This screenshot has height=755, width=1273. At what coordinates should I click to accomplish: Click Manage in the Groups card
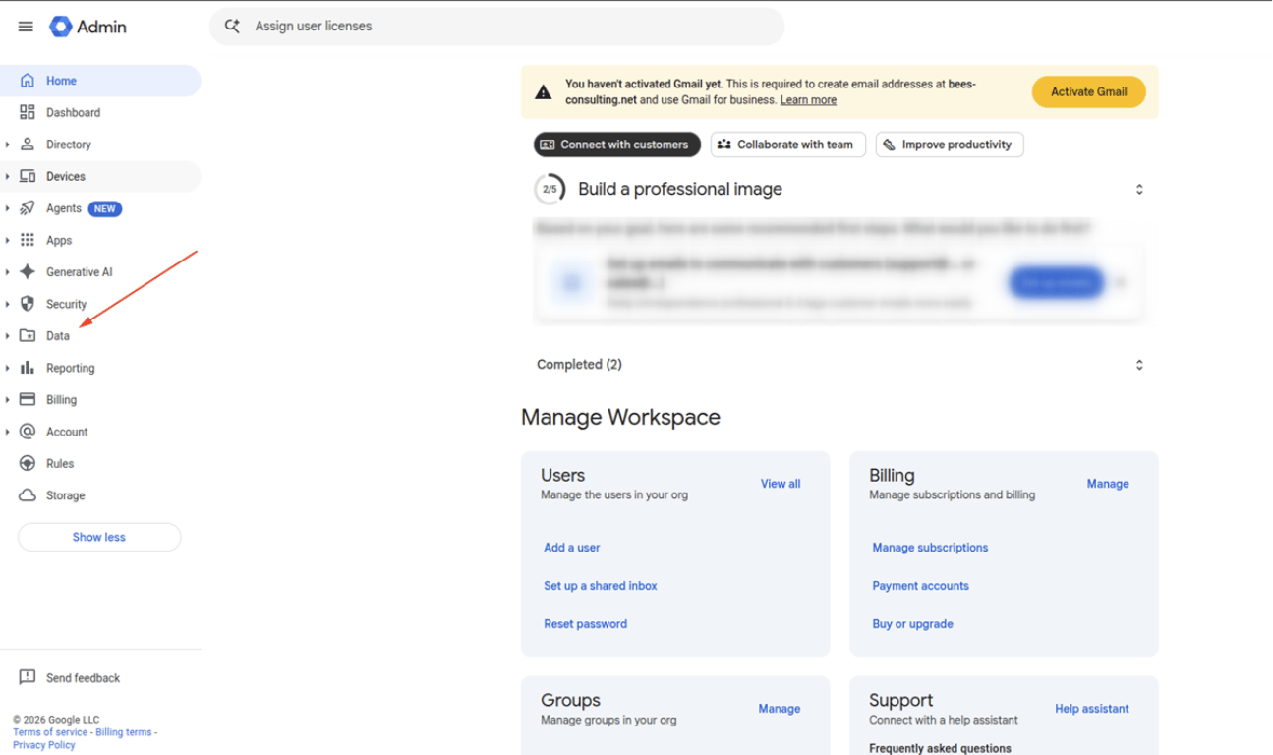pos(780,709)
